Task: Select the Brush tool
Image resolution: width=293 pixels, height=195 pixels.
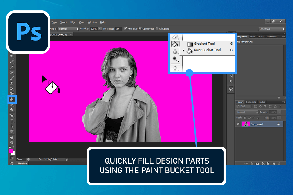Action: (12, 78)
